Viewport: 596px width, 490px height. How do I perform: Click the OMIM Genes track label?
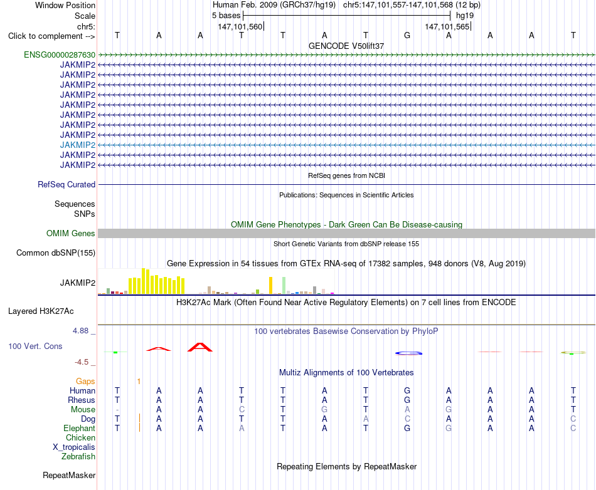click(71, 234)
